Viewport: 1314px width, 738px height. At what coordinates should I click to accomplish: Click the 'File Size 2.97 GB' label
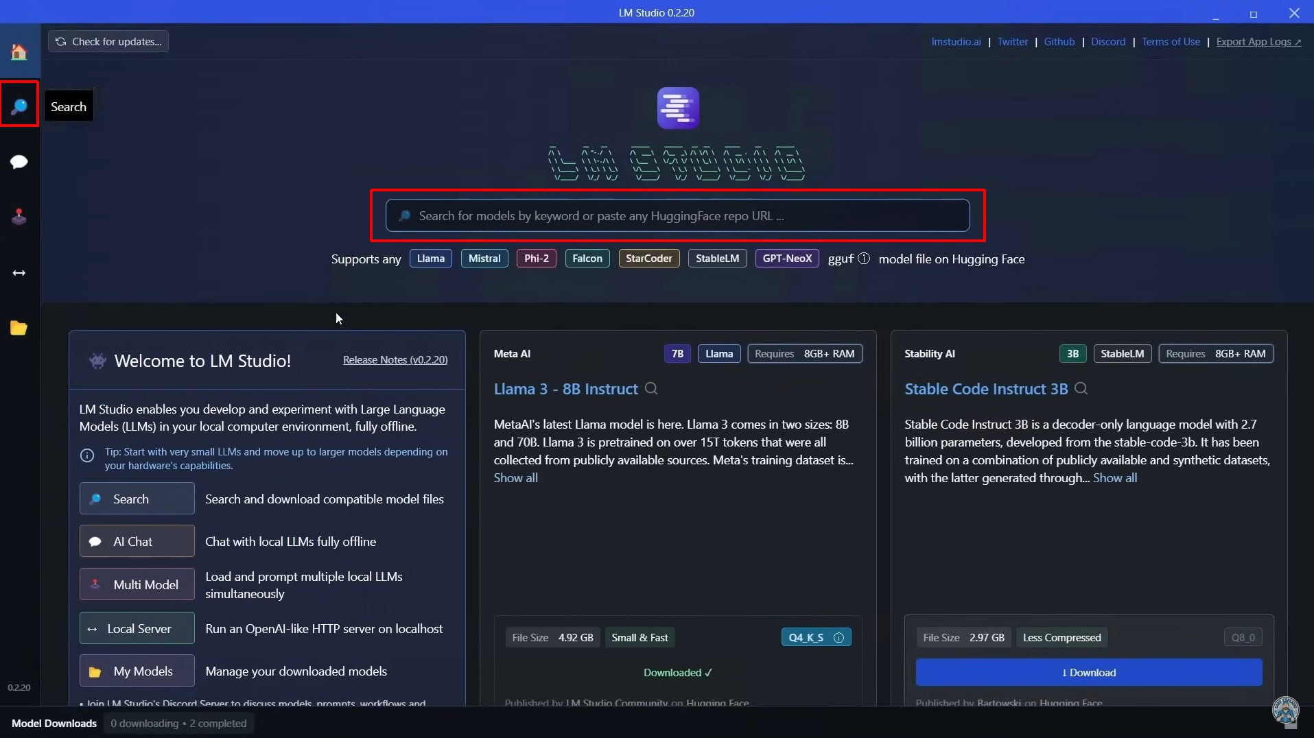(963, 638)
